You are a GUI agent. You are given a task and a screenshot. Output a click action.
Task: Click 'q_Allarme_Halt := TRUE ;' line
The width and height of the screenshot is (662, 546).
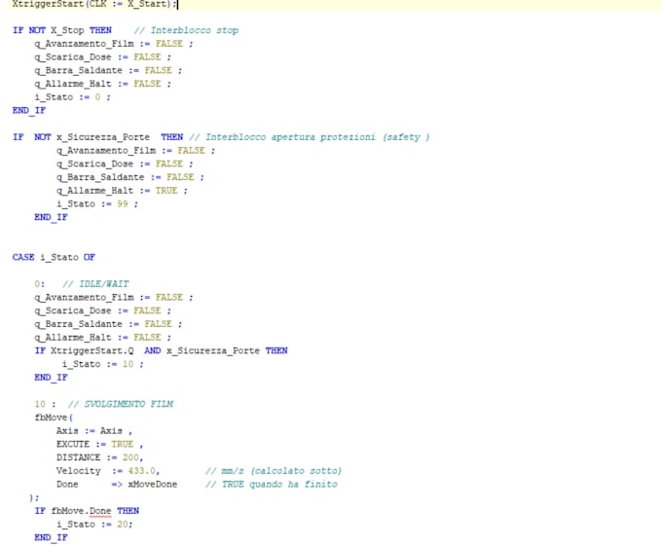pyautogui.click(x=122, y=191)
